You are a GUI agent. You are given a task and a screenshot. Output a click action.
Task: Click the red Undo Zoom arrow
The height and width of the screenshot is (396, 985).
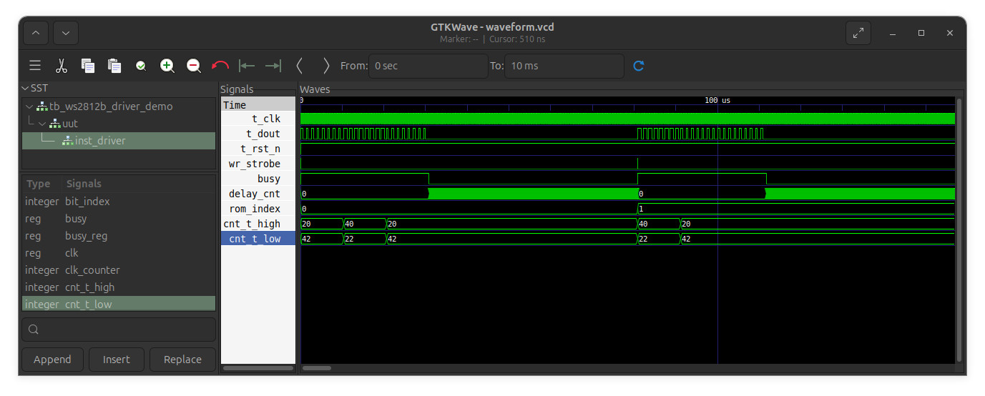click(x=220, y=66)
